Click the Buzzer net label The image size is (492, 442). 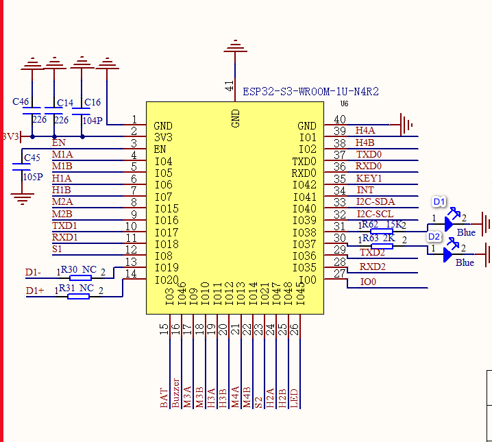(175, 393)
